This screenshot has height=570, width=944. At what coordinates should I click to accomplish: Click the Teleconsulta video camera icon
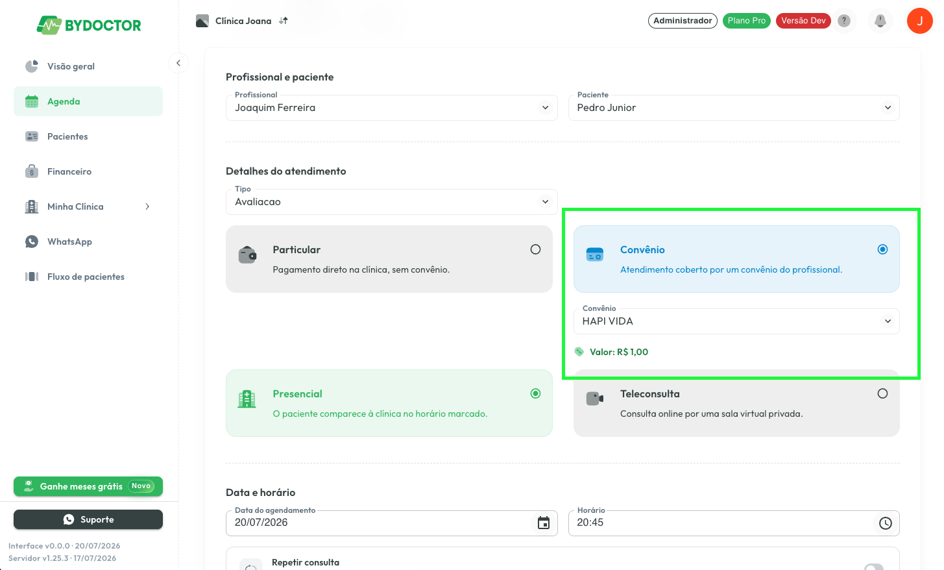595,399
